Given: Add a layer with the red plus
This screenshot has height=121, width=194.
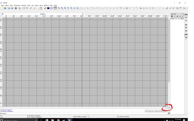Looking at the screenshot, I should point(177,16).
